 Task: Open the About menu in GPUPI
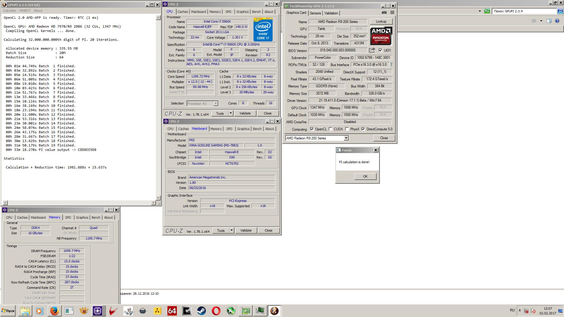coord(38,11)
